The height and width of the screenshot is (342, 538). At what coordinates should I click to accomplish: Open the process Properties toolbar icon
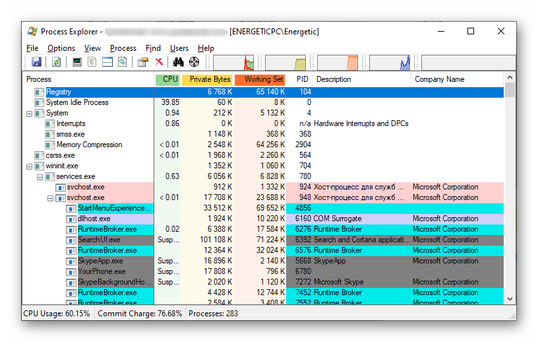pyautogui.click(x=142, y=62)
